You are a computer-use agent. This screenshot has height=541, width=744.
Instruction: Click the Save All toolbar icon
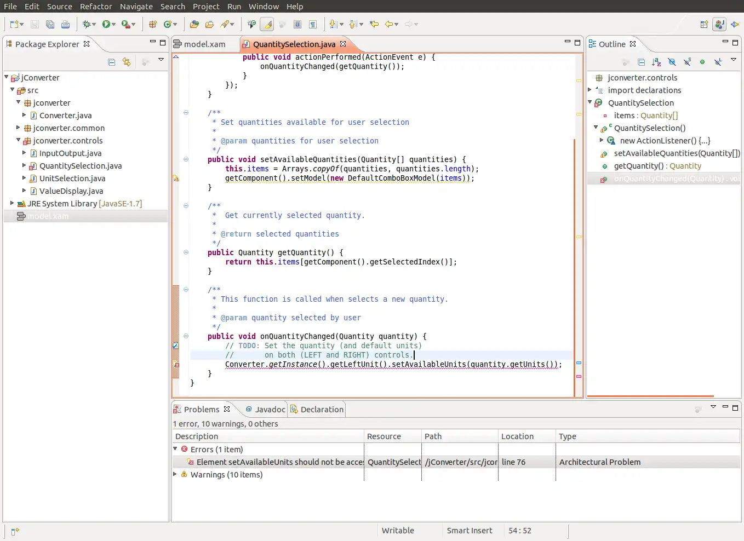tap(50, 24)
